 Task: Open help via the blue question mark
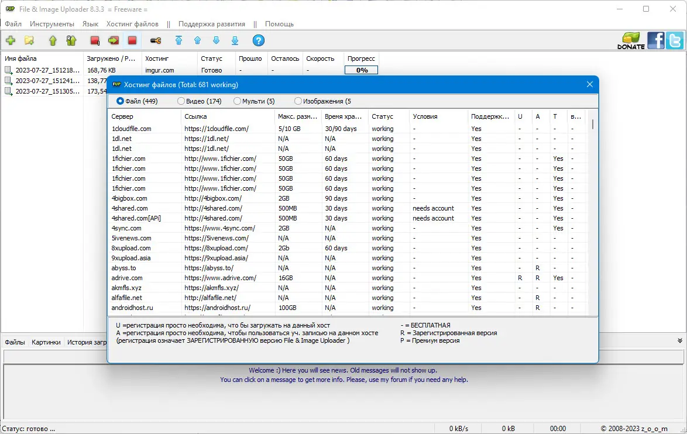tap(259, 40)
